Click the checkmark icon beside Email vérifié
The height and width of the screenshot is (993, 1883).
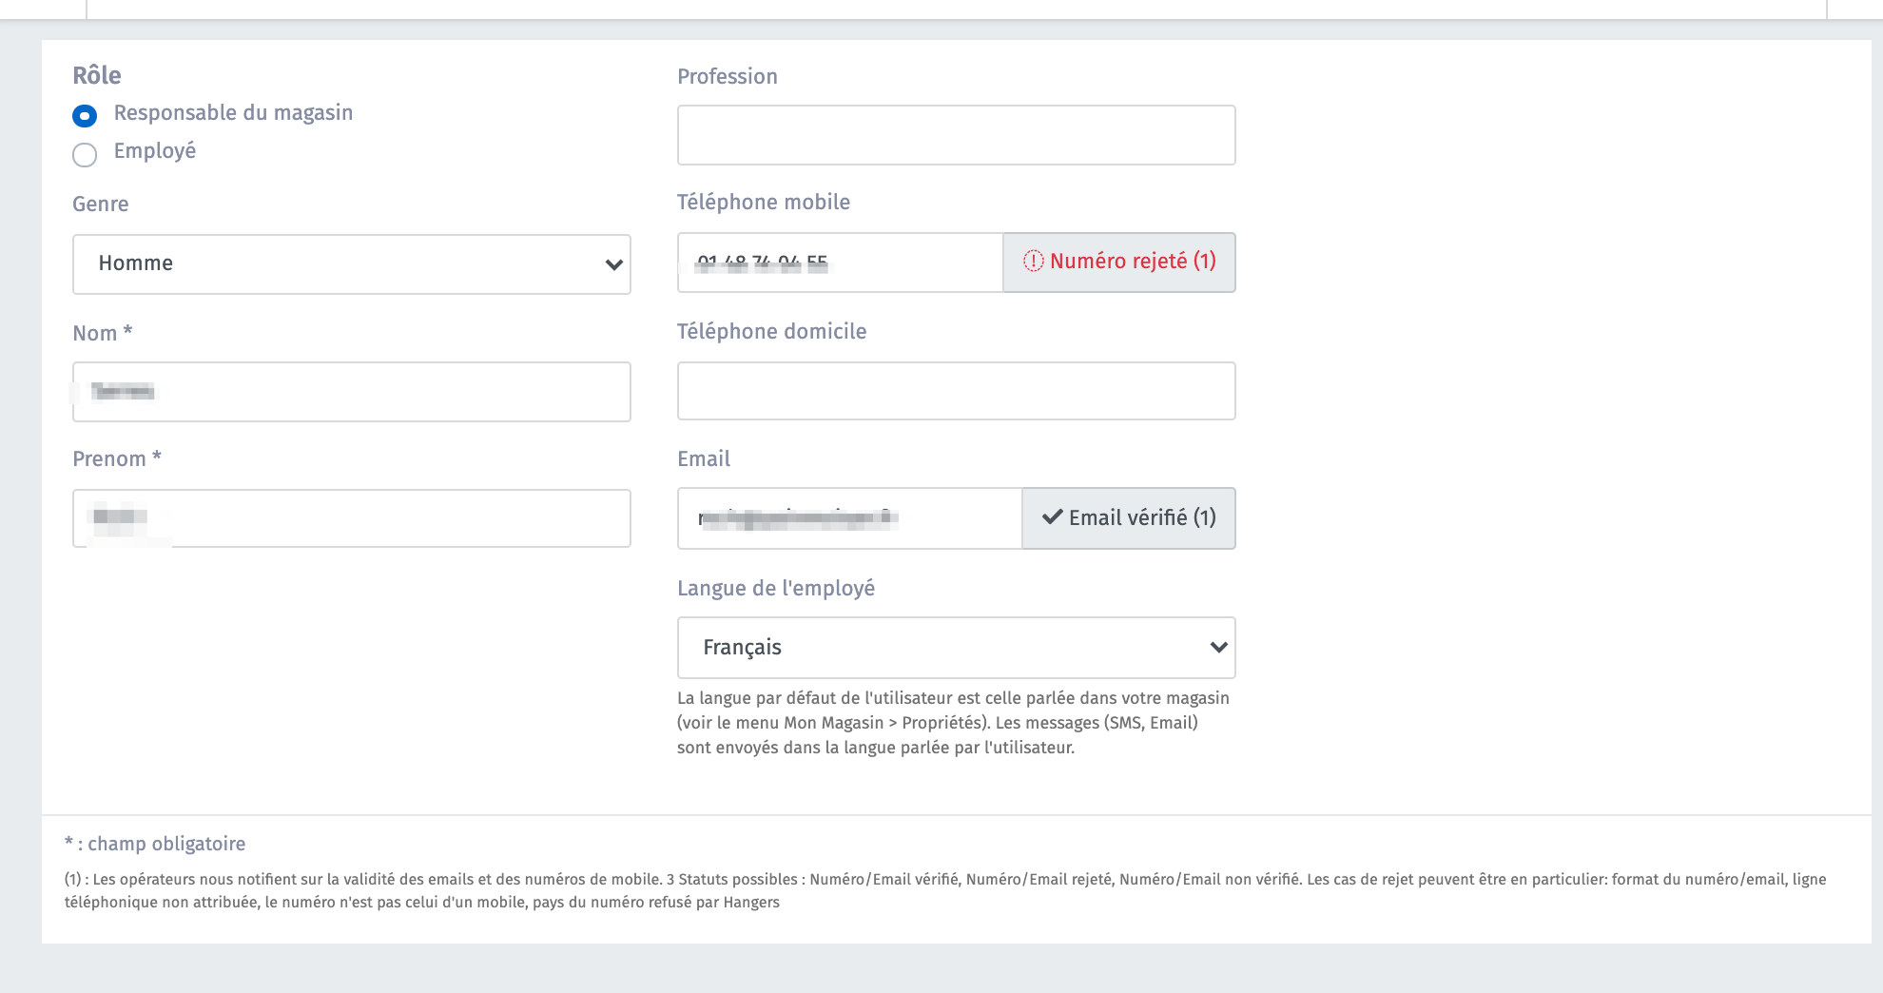pos(1052,517)
